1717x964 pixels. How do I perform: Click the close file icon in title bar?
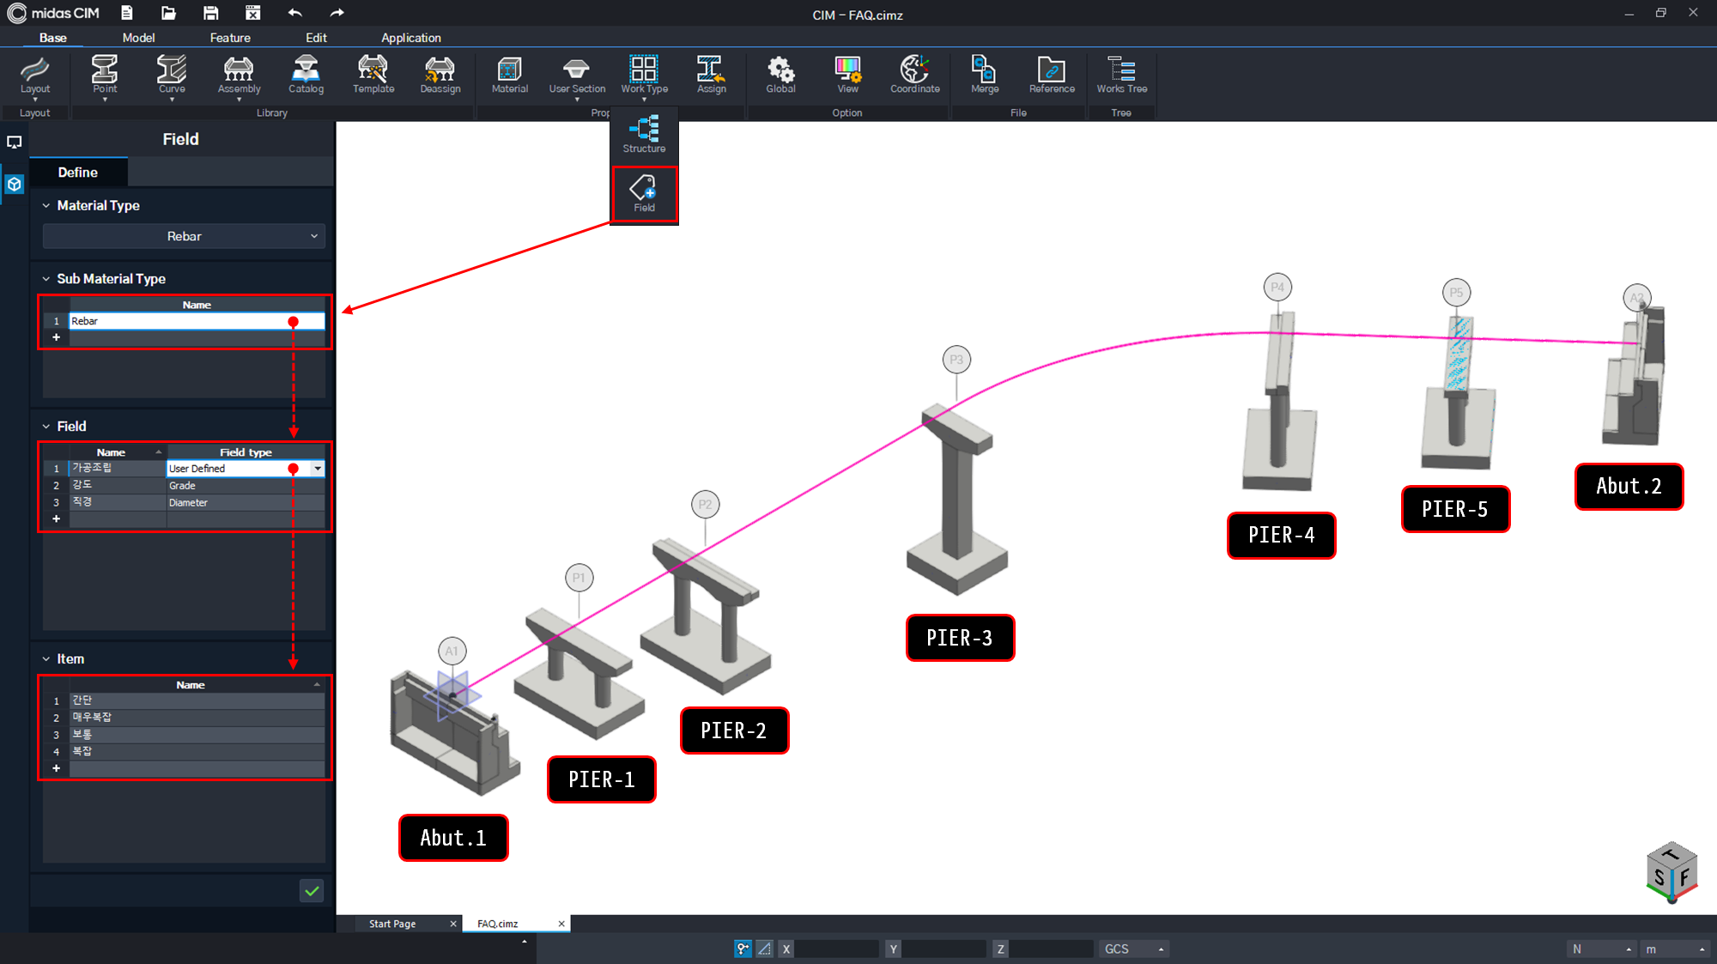[x=252, y=13]
